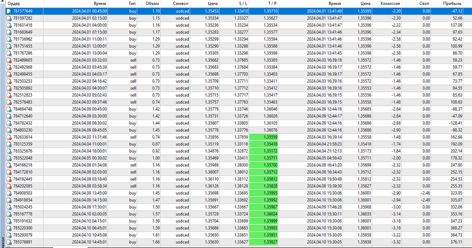Click the sell order icon for 784166218
The height and width of the screenshot is (248, 472).
(9, 165)
